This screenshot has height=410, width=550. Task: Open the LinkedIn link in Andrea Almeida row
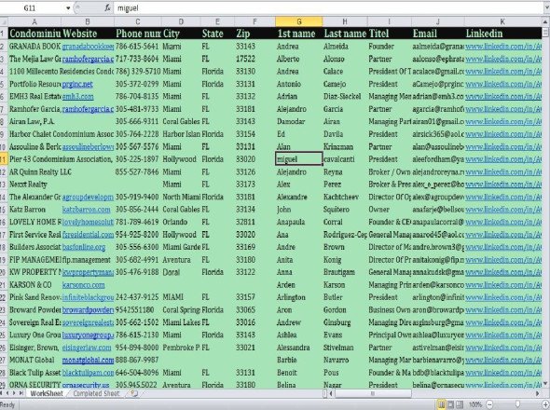click(x=503, y=47)
